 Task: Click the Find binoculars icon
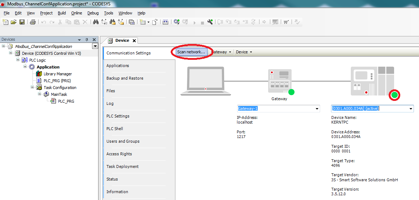[x=96, y=22]
